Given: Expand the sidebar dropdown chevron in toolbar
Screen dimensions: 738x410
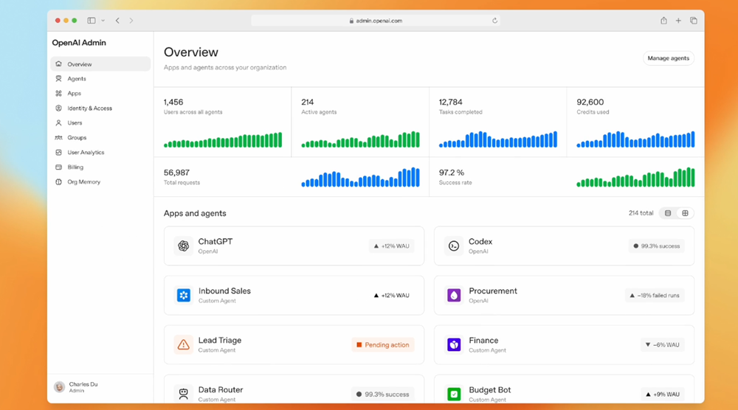Looking at the screenshot, I should [x=103, y=21].
